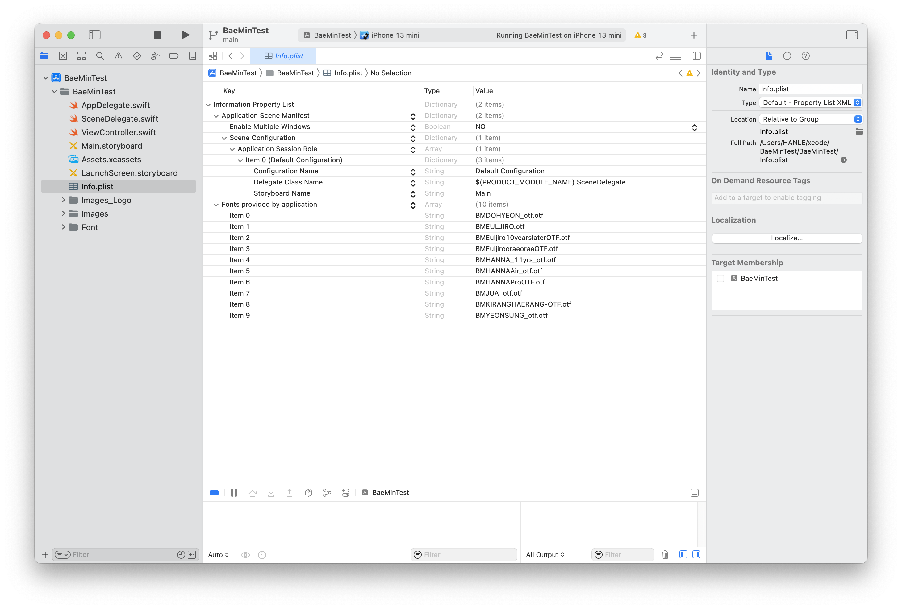902x609 pixels.
Task: Select Main.storyboard in the project navigator
Action: click(112, 146)
